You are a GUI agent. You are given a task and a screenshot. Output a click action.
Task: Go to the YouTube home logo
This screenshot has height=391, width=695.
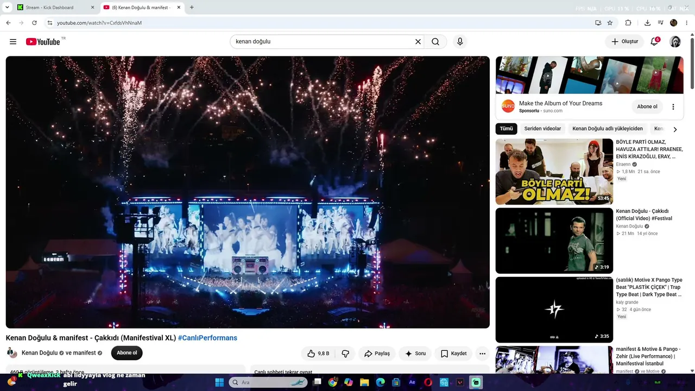[43, 42]
